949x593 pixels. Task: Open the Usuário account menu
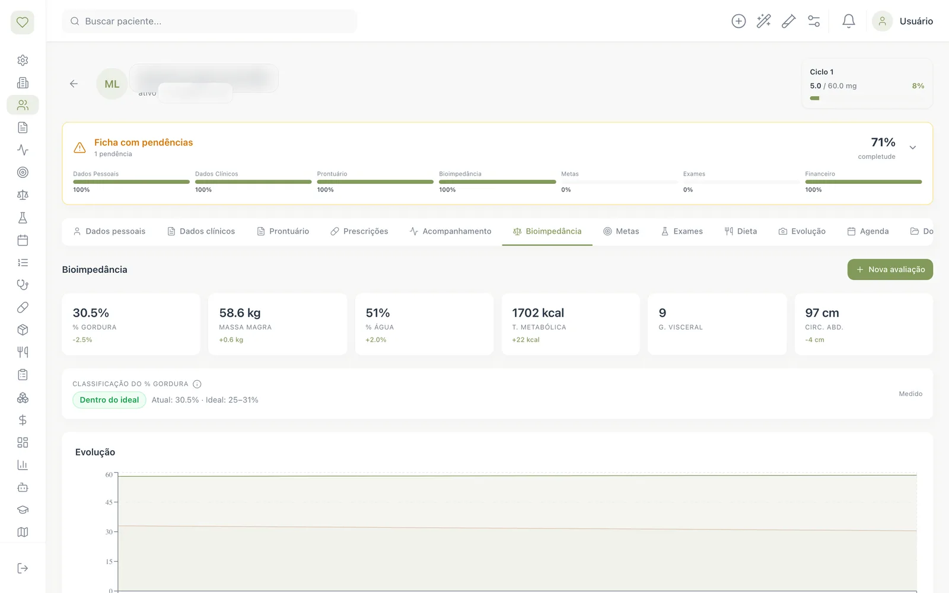(x=903, y=21)
